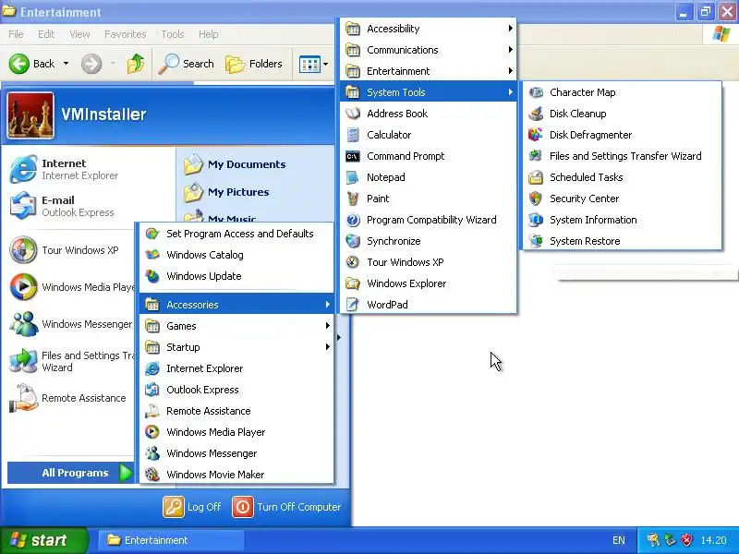Viewport: 739px width, 554px height.
Task: Expand the Accessories submenu
Action: click(x=236, y=305)
